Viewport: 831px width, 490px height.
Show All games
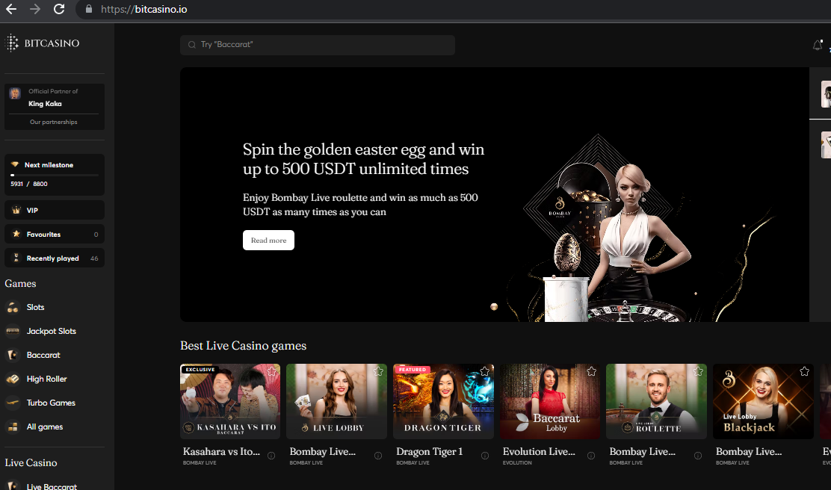pos(34,427)
